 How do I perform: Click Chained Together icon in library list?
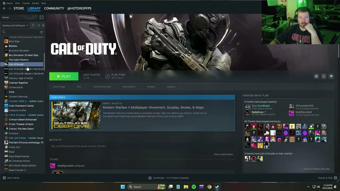[x=6, y=83]
